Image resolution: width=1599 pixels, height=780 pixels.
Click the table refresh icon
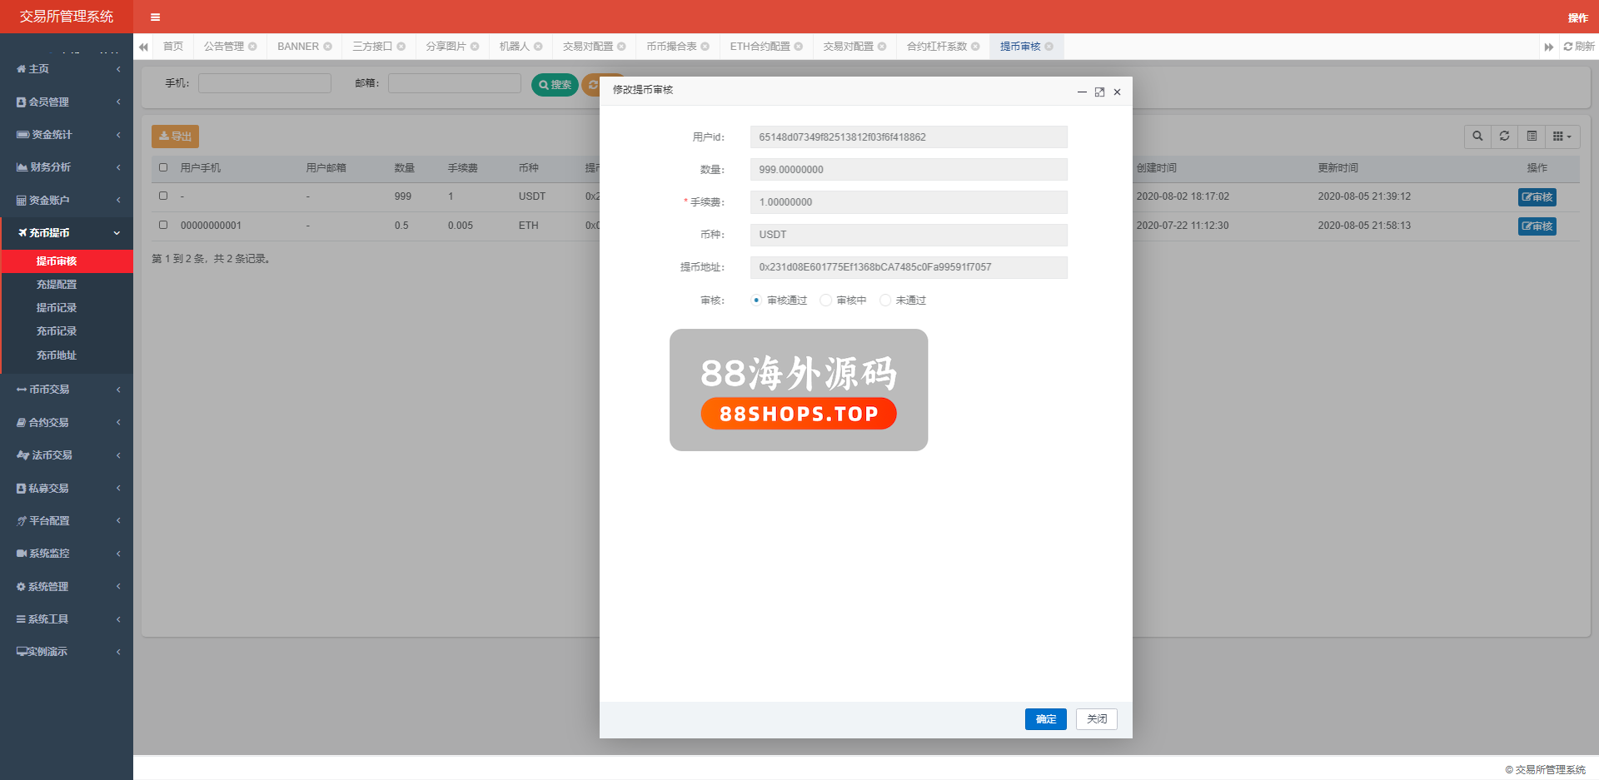click(x=1504, y=137)
